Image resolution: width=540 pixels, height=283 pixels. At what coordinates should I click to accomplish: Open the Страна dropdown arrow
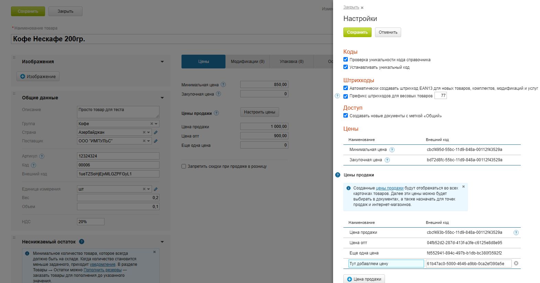click(x=148, y=132)
